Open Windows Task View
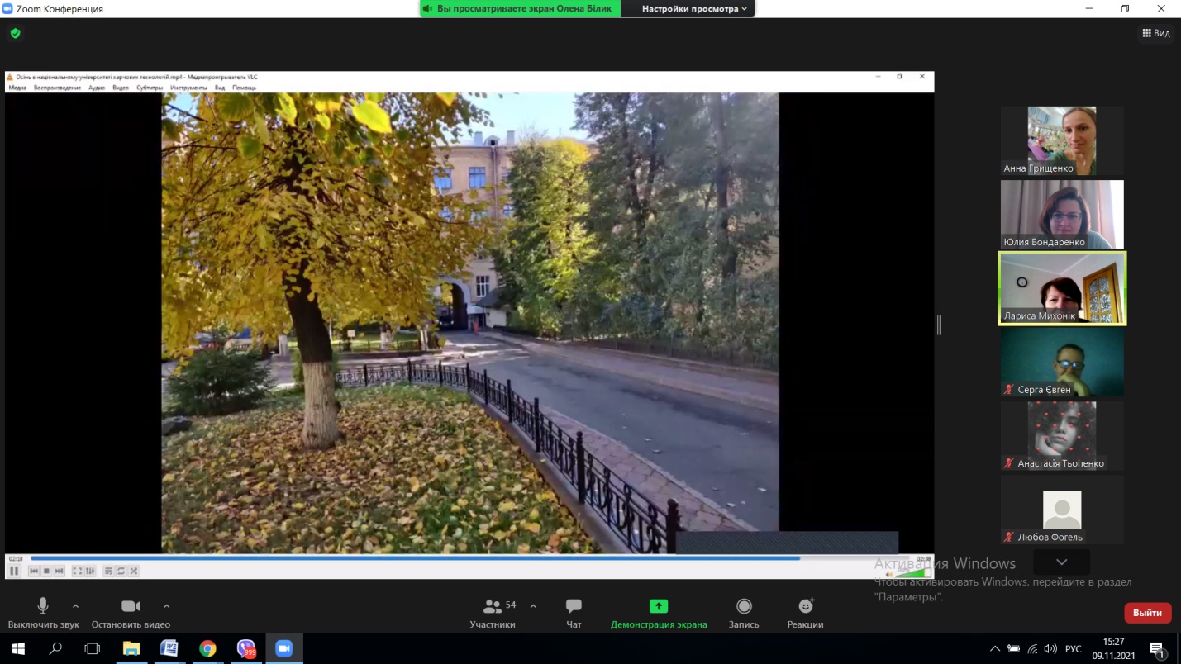The height and width of the screenshot is (664, 1181). (93, 649)
